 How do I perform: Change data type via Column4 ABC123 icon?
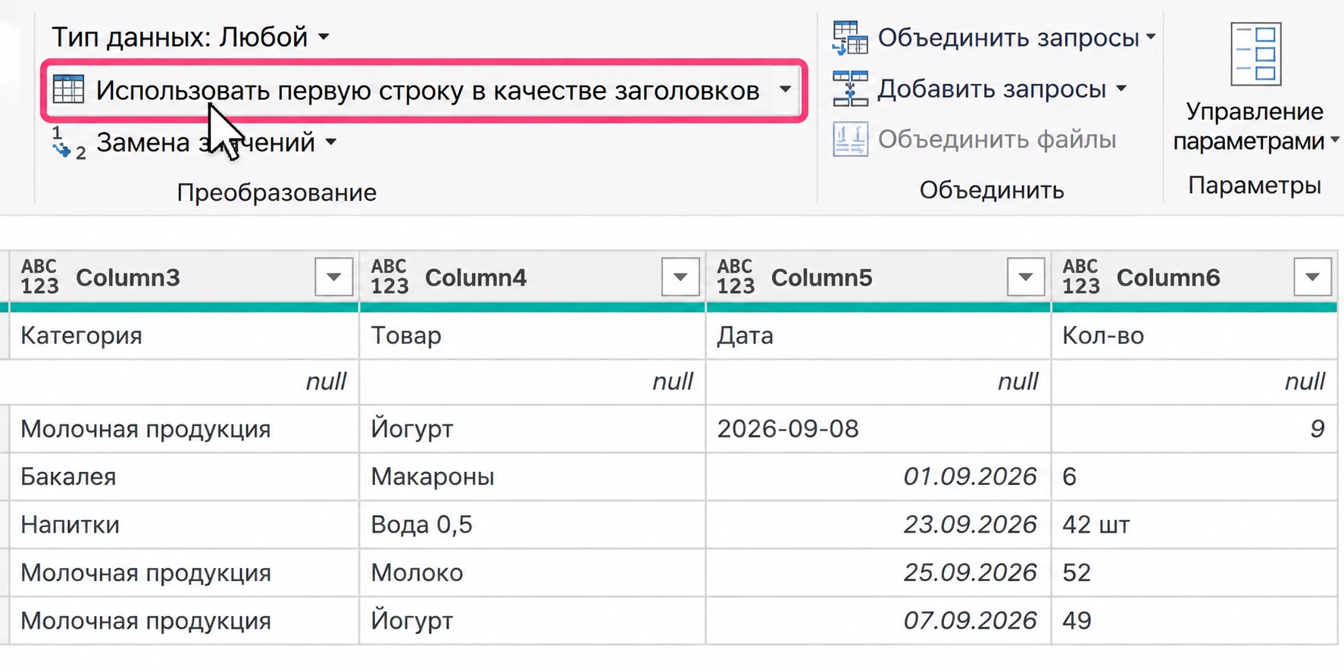pyautogui.click(x=389, y=277)
